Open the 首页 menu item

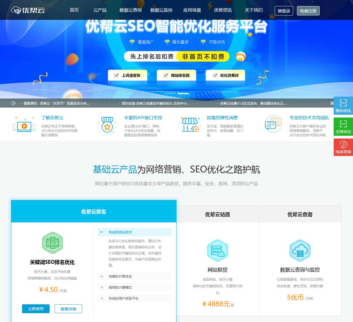(x=74, y=10)
